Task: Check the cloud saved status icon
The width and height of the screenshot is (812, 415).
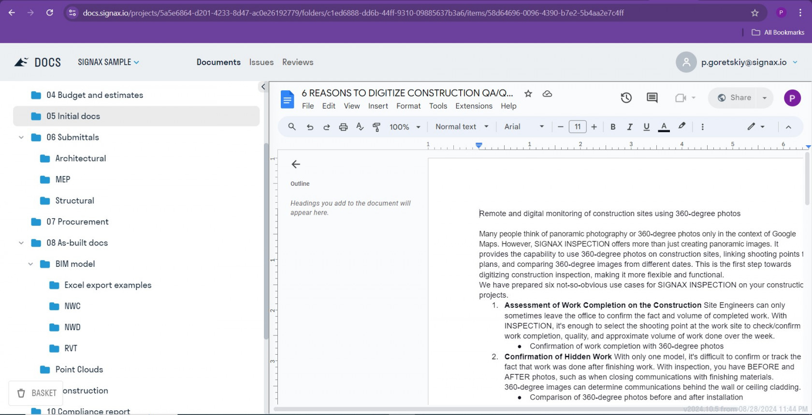Action: point(547,94)
